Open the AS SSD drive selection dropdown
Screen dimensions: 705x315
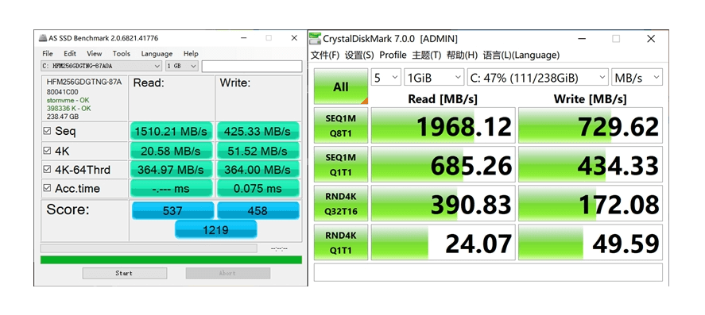101,66
